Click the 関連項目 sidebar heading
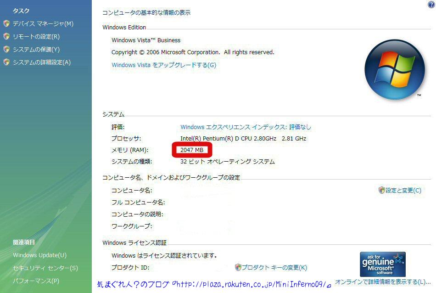Screen dimensions: 436x293 point(24,242)
